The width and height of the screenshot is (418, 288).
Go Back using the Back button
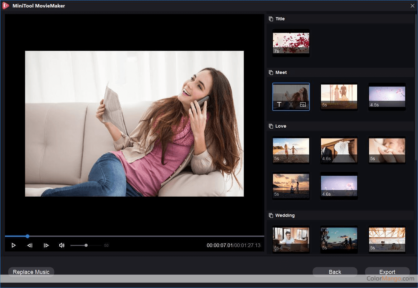335,272
